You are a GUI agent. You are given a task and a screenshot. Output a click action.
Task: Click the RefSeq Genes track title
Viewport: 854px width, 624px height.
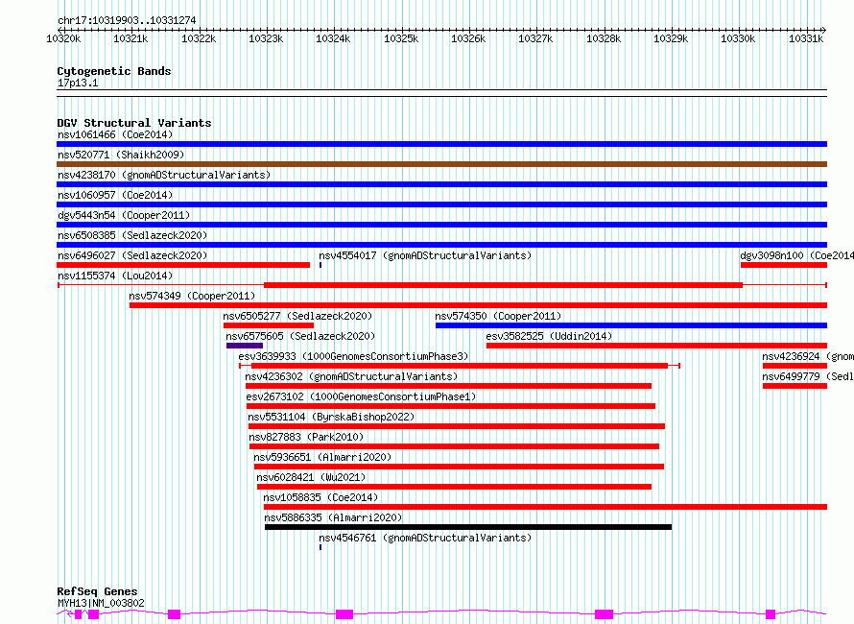click(97, 591)
